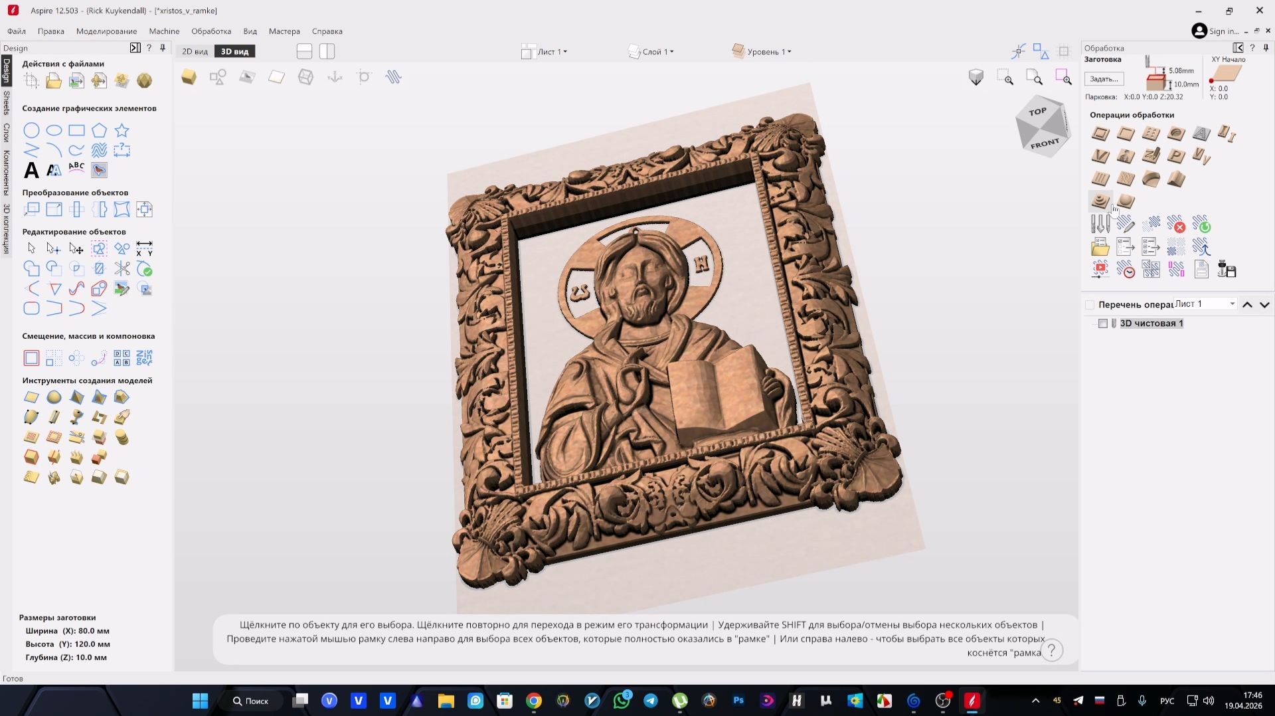Toggle the Обработка panel collapse arrow
Screen dimensions: 1275x716
coord(1238,48)
